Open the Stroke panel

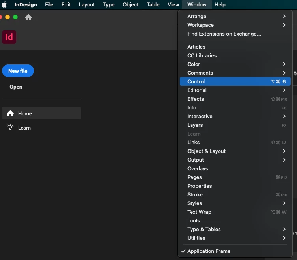tap(235, 194)
